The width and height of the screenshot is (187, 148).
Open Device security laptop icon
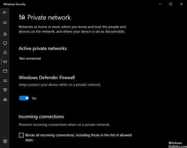(5, 80)
